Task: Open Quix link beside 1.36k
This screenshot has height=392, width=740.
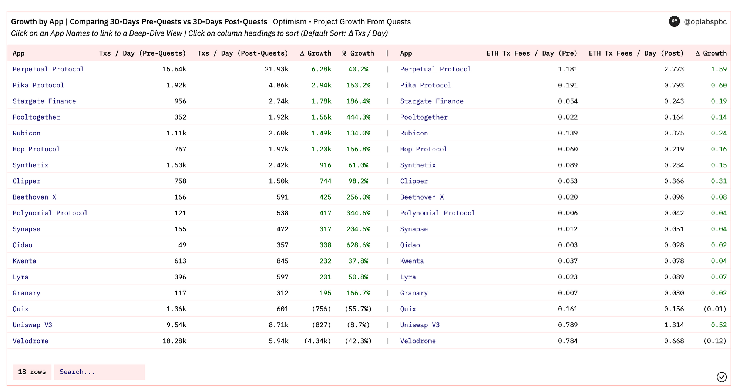Action: [20, 309]
